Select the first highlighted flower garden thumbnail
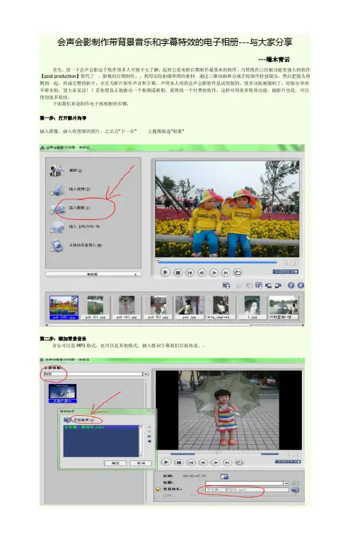This screenshot has height=541, width=350. (x=64, y=308)
